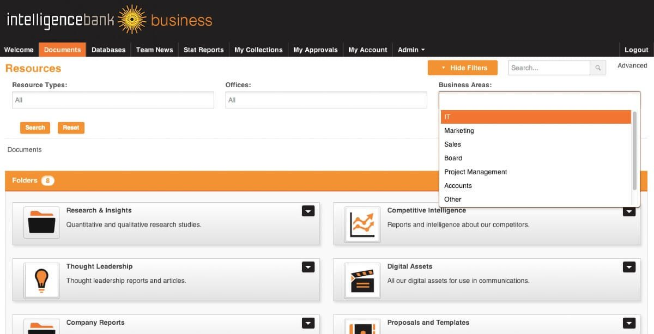Open the Admin dropdown menu

(411, 50)
